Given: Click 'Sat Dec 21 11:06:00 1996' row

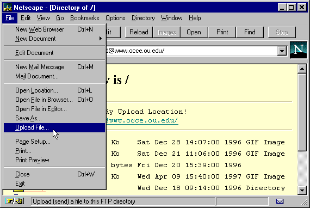Looking at the screenshot, I should point(198,154).
